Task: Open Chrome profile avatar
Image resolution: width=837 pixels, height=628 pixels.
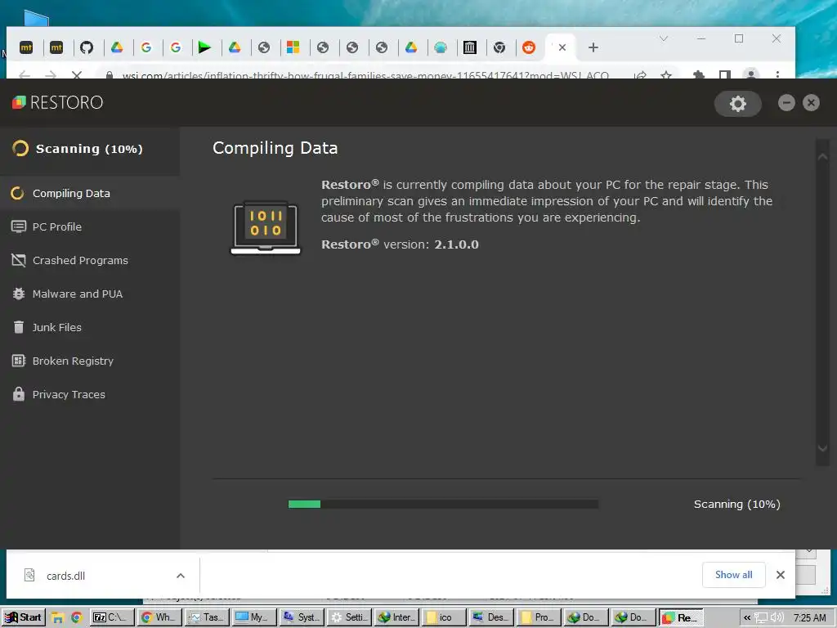Action: point(751,74)
